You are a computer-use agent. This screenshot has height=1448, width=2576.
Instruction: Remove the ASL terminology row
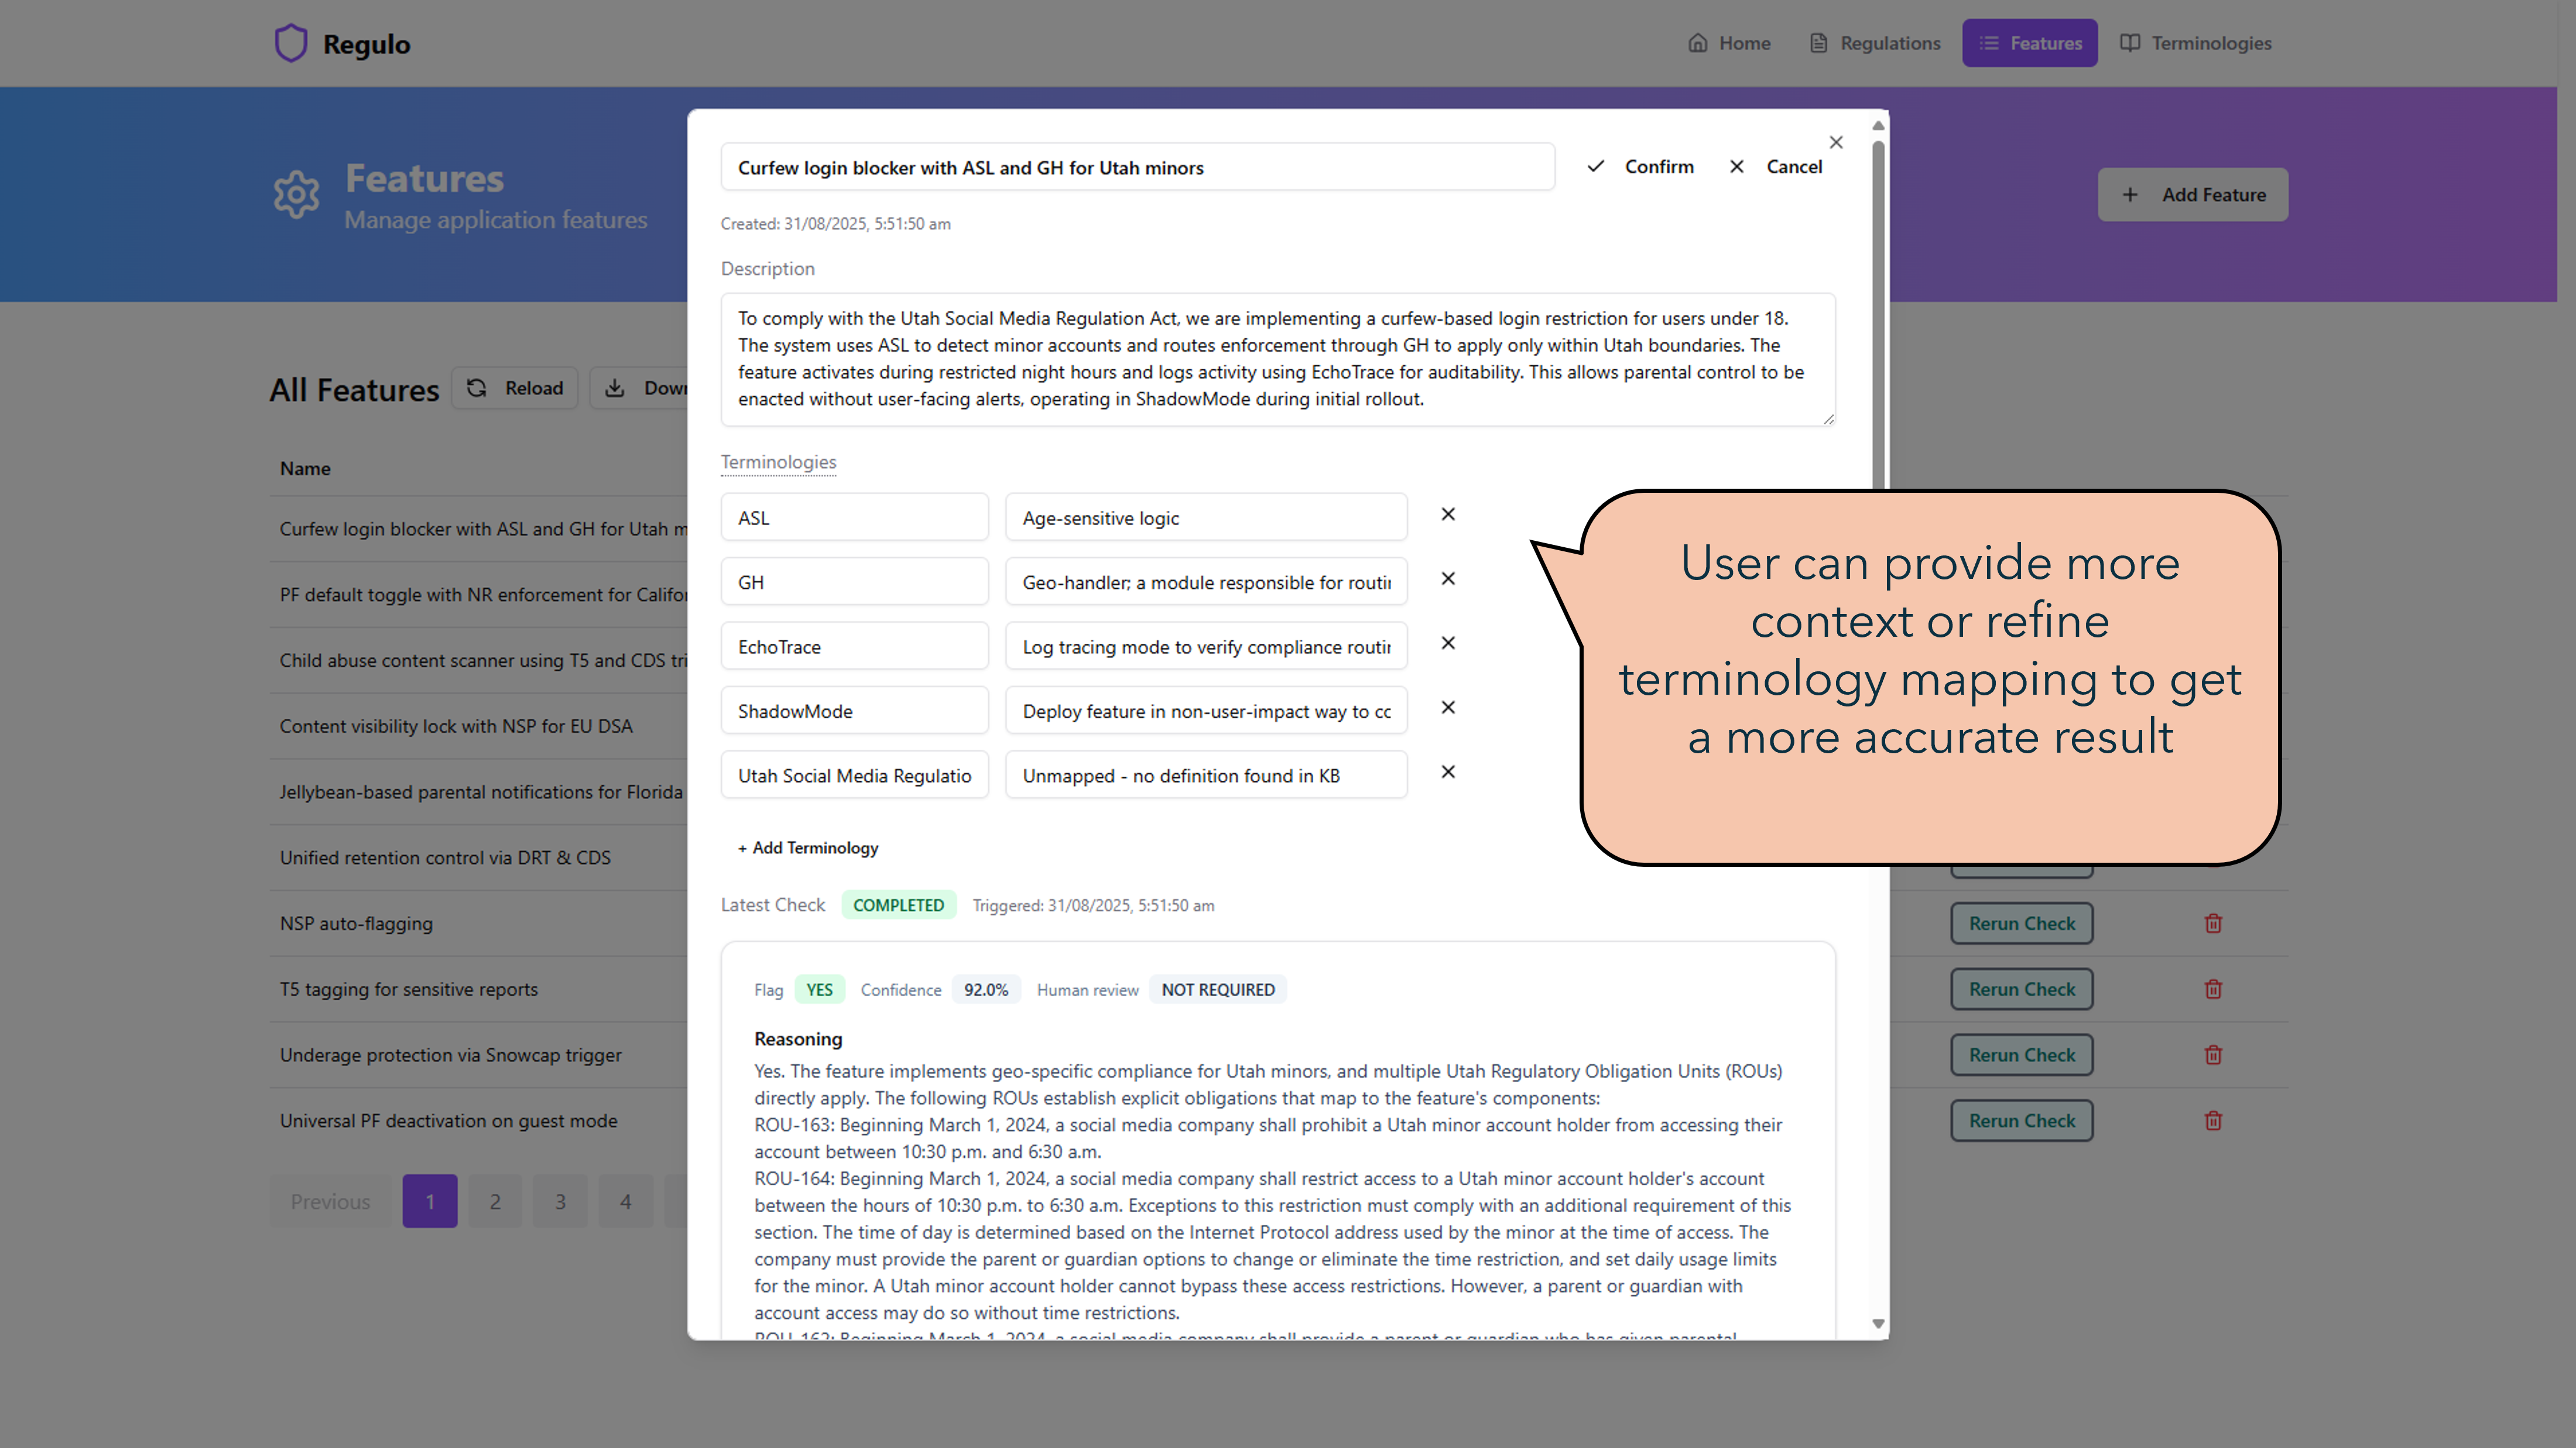(x=1447, y=514)
